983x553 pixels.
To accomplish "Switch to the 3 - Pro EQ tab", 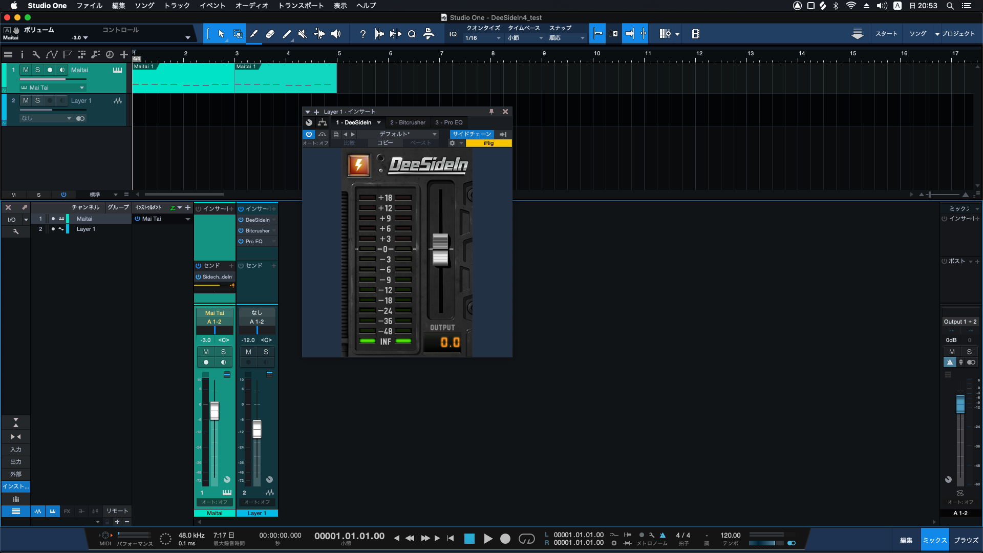I will (449, 122).
